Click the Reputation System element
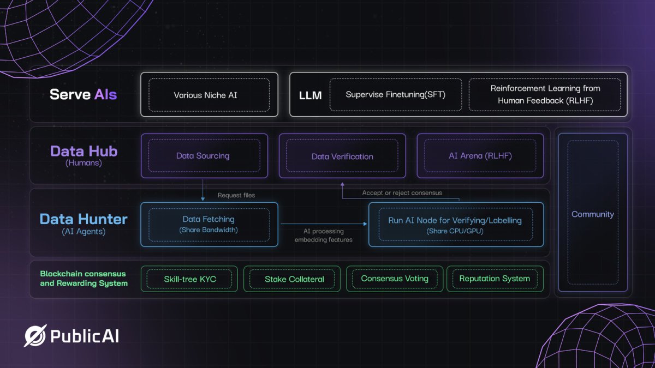The height and width of the screenshot is (368, 655). pos(495,279)
